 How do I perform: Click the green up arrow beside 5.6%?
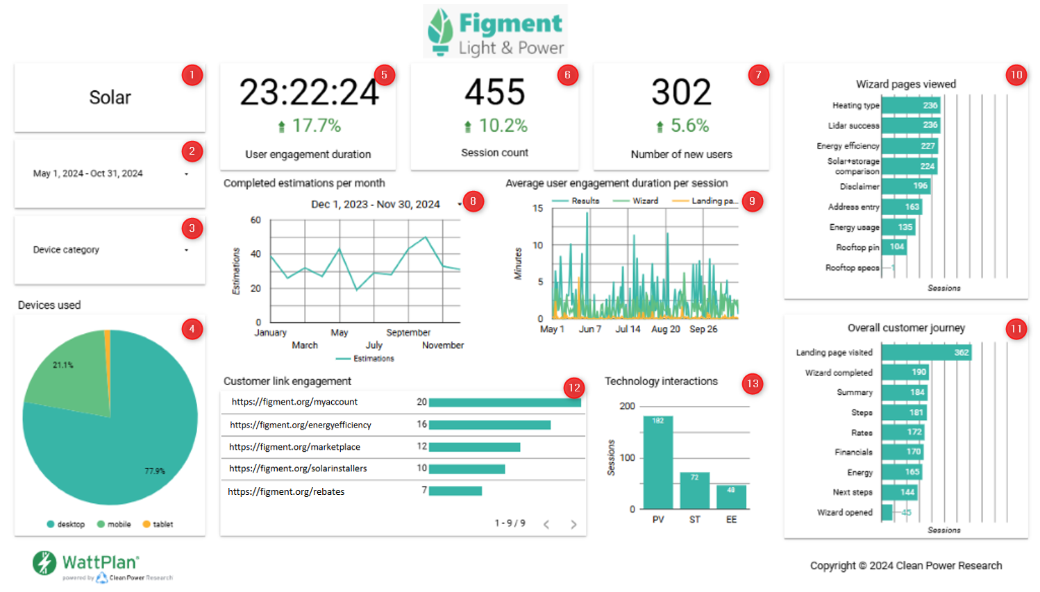pyautogui.click(x=660, y=126)
